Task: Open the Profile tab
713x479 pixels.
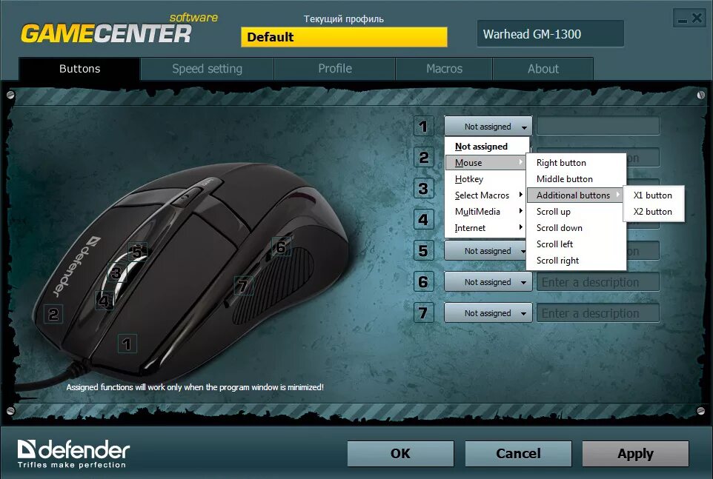Action: coord(335,69)
